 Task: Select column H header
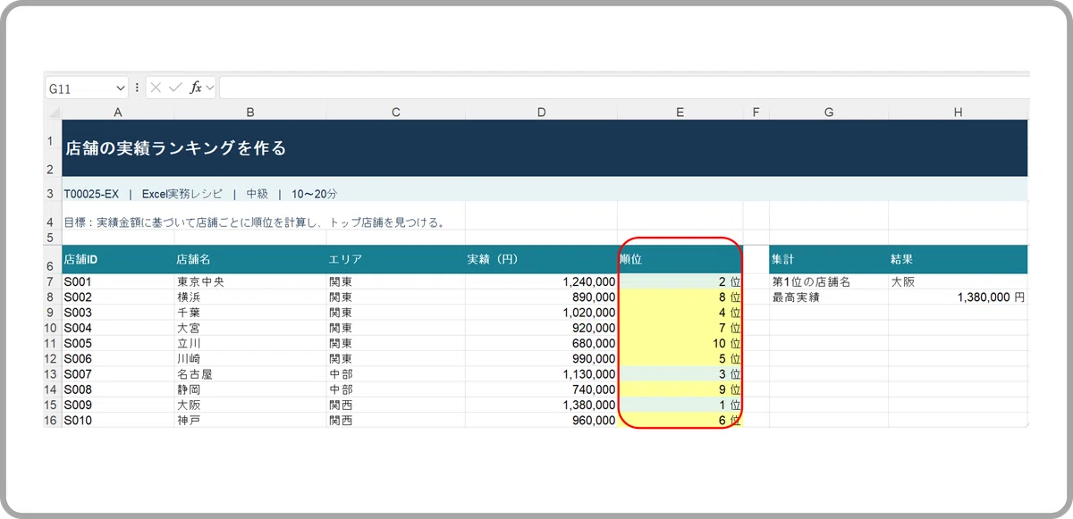click(x=958, y=113)
